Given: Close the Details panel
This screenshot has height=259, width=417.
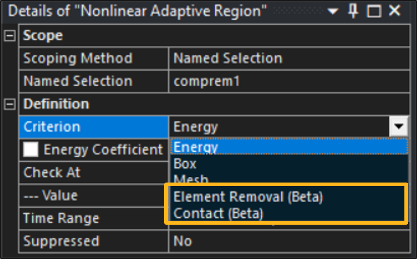Looking at the screenshot, I should pyautogui.click(x=394, y=11).
